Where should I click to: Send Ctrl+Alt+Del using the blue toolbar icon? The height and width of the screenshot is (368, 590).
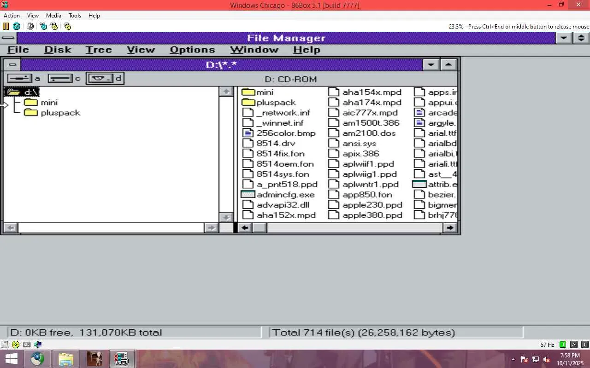pyautogui.click(x=43, y=26)
